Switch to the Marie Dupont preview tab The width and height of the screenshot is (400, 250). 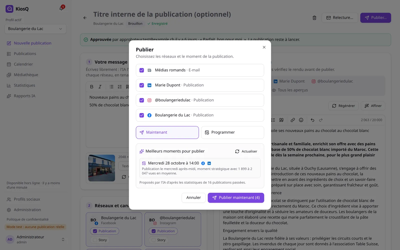point(289,81)
